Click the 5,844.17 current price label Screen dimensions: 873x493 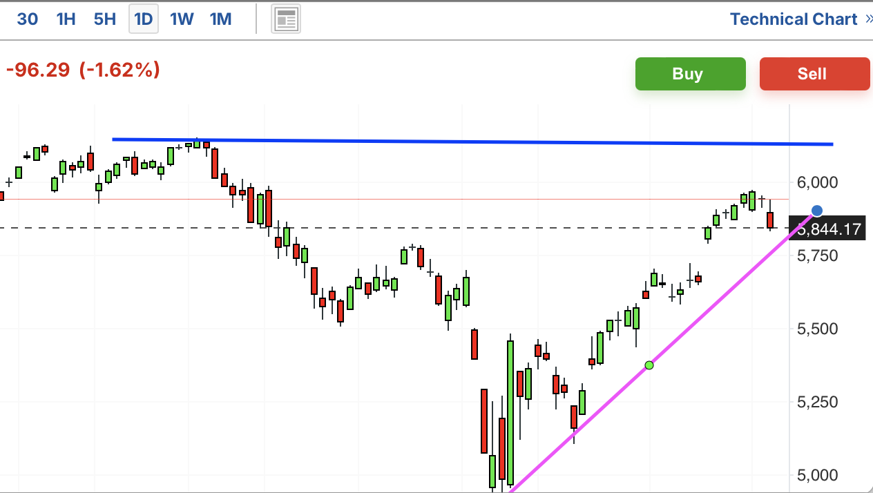pos(829,229)
